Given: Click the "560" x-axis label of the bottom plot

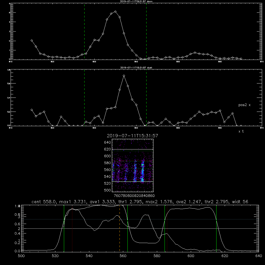Looking at the screenshot, I should (123, 256).
